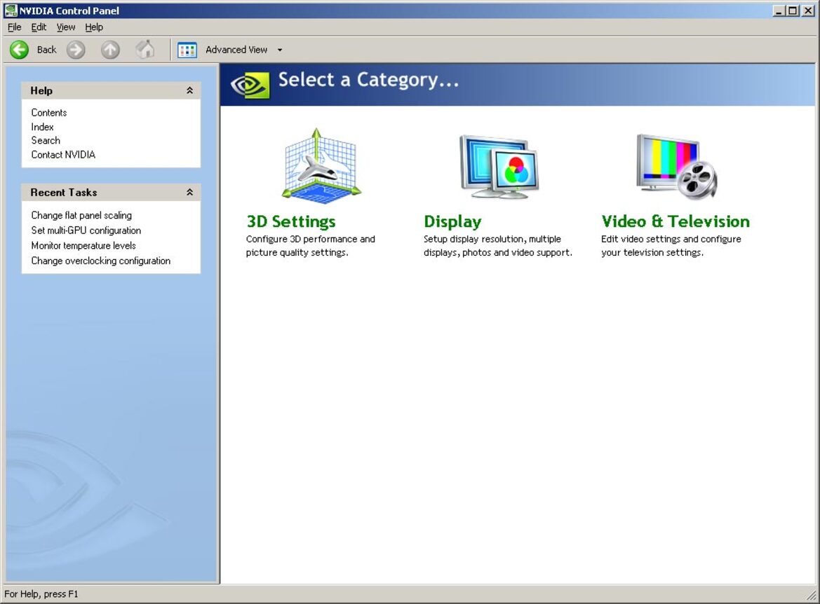
Task: Open Help Search link
Action: point(46,140)
